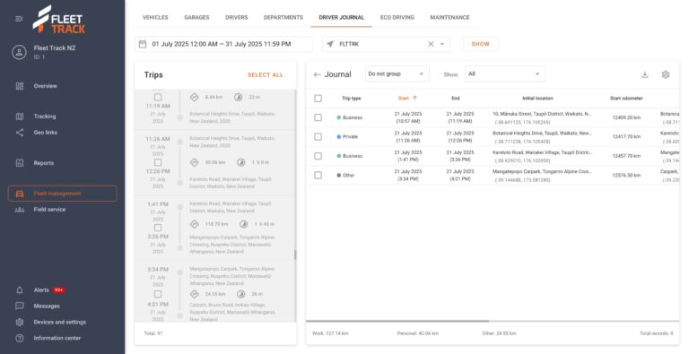Click SELECT ALL in Trips panel

point(266,75)
